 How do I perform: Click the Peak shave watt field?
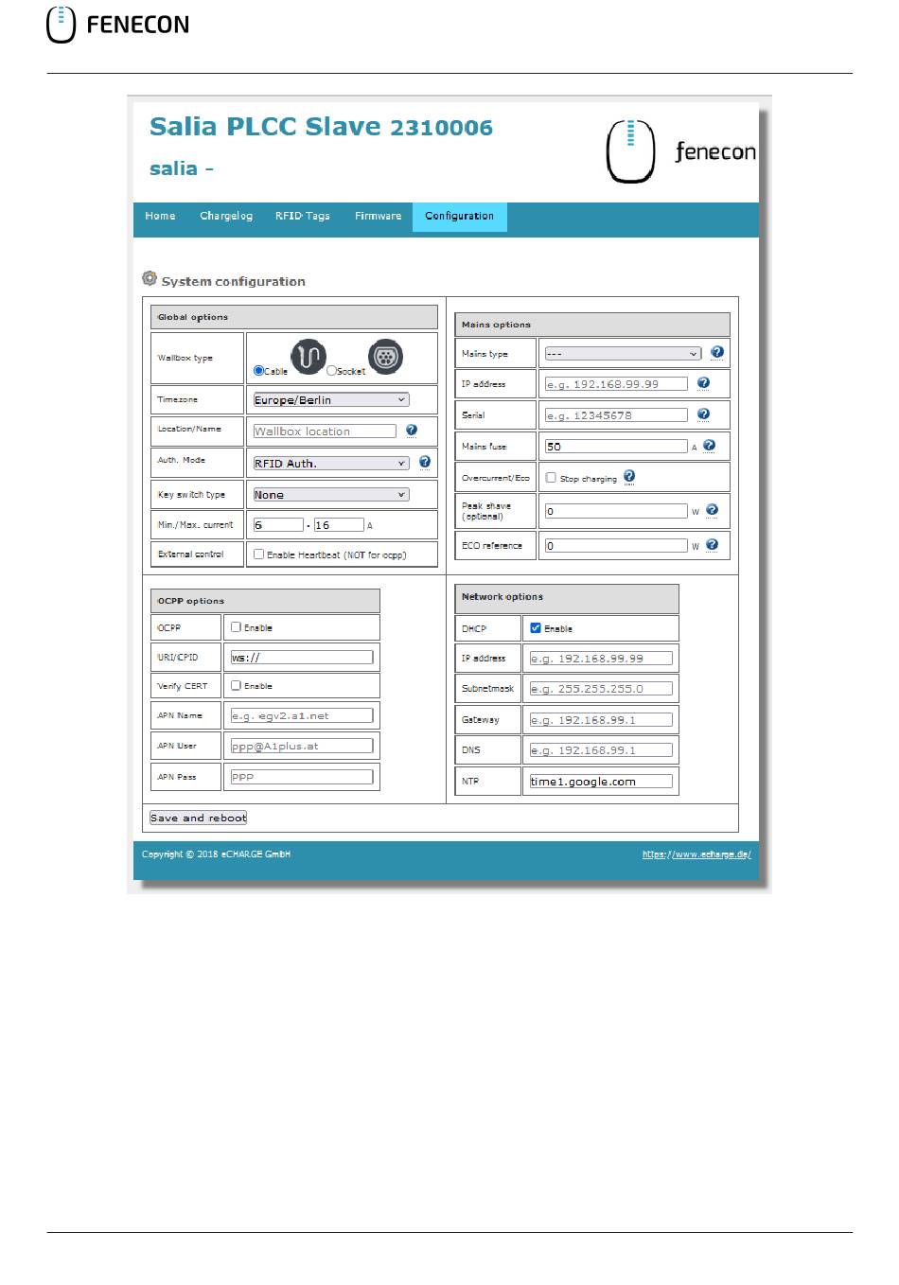click(616, 511)
